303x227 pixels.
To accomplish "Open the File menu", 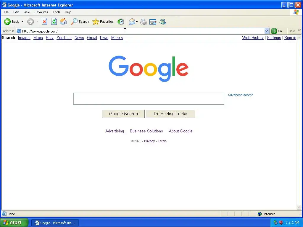I will pos(6,12).
